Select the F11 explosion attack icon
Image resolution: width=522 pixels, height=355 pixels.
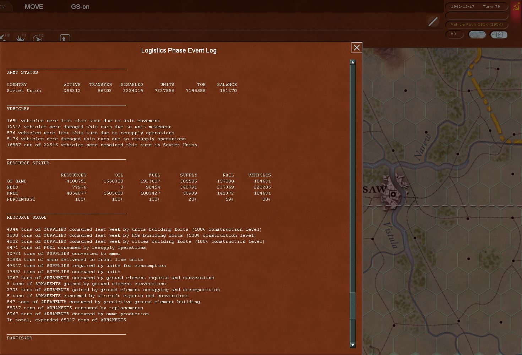point(21,37)
